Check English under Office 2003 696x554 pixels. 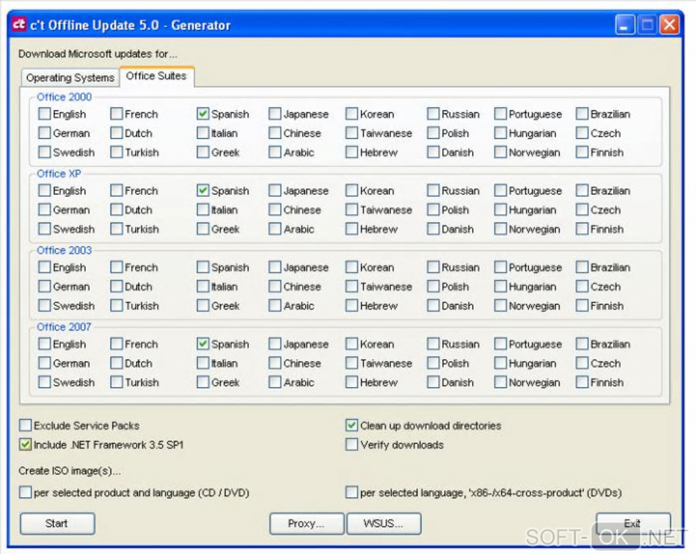coord(44,267)
